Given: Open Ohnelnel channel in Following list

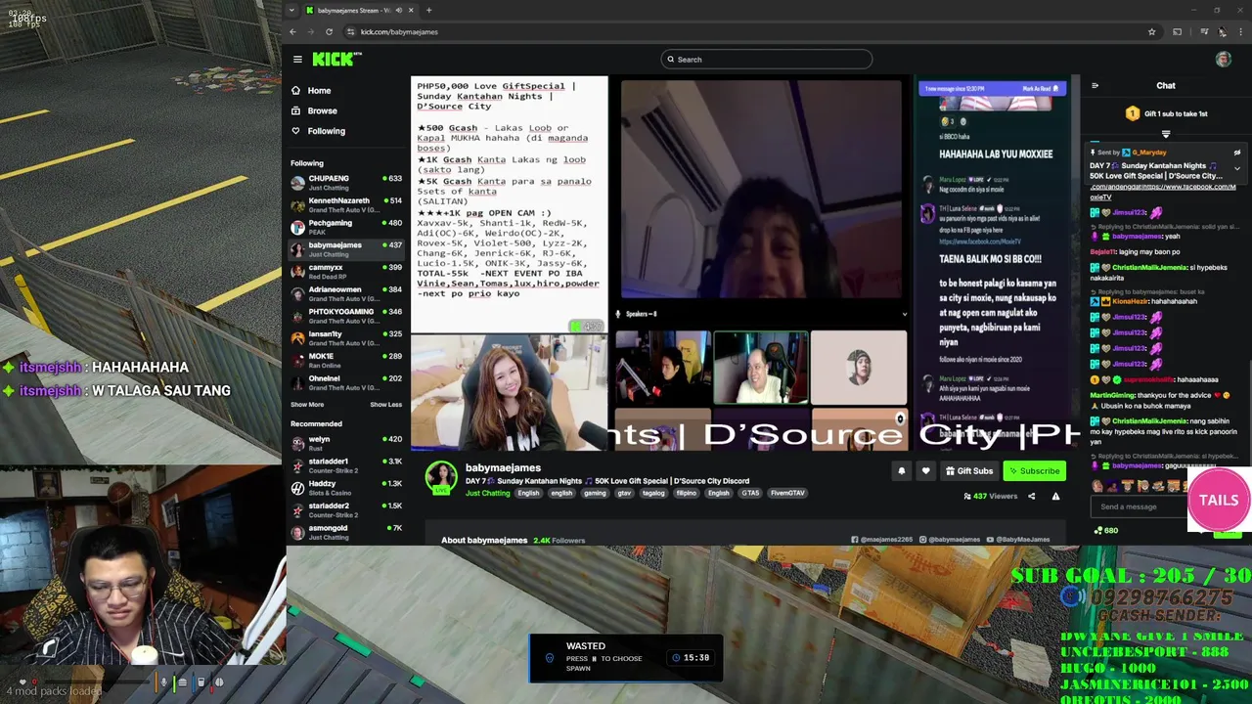Looking at the screenshot, I should tap(346, 382).
